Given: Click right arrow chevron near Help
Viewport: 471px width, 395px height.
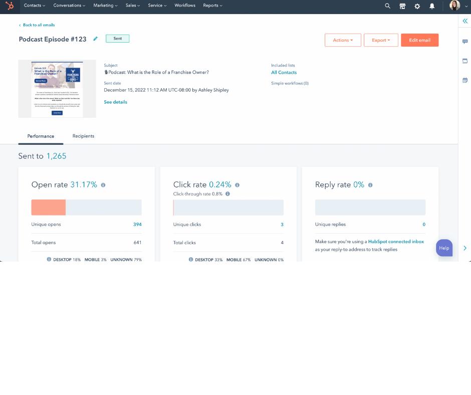Looking at the screenshot, I should 465,248.
